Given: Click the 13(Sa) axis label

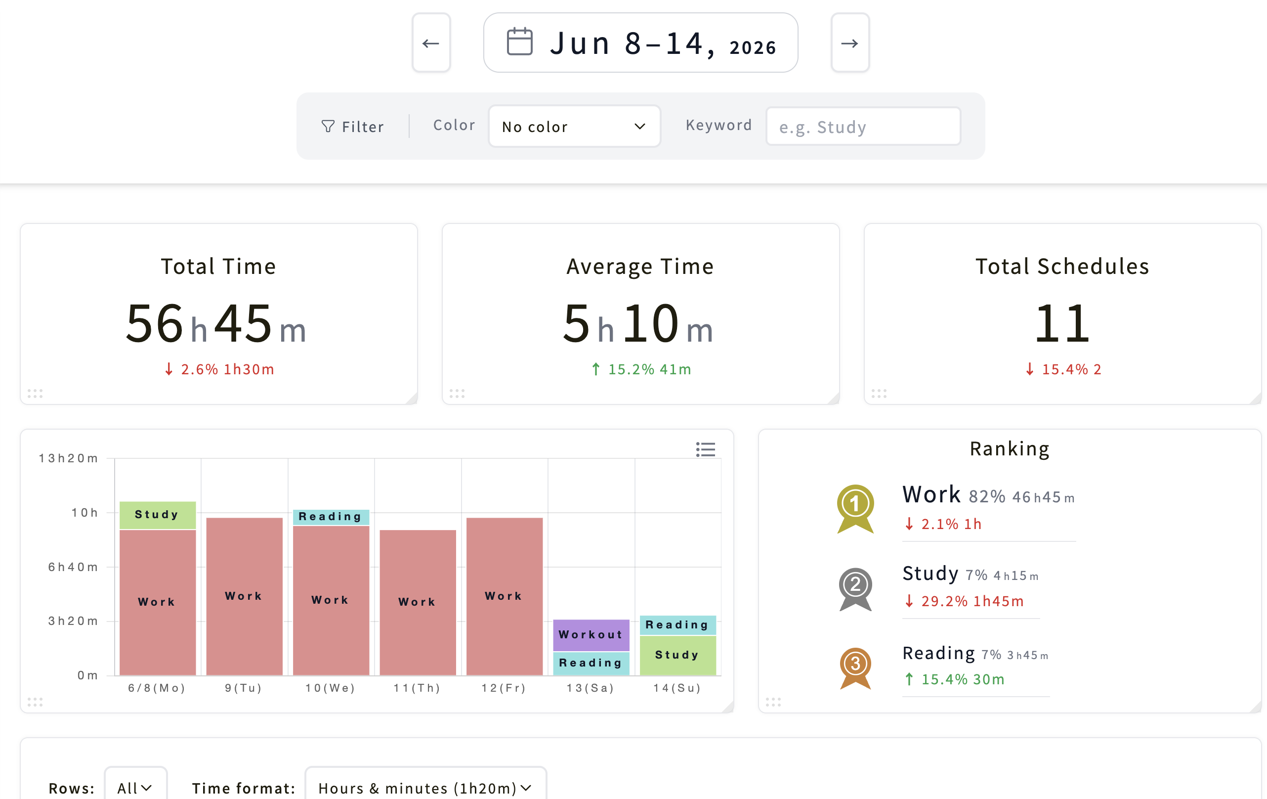Looking at the screenshot, I should pos(591,688).
